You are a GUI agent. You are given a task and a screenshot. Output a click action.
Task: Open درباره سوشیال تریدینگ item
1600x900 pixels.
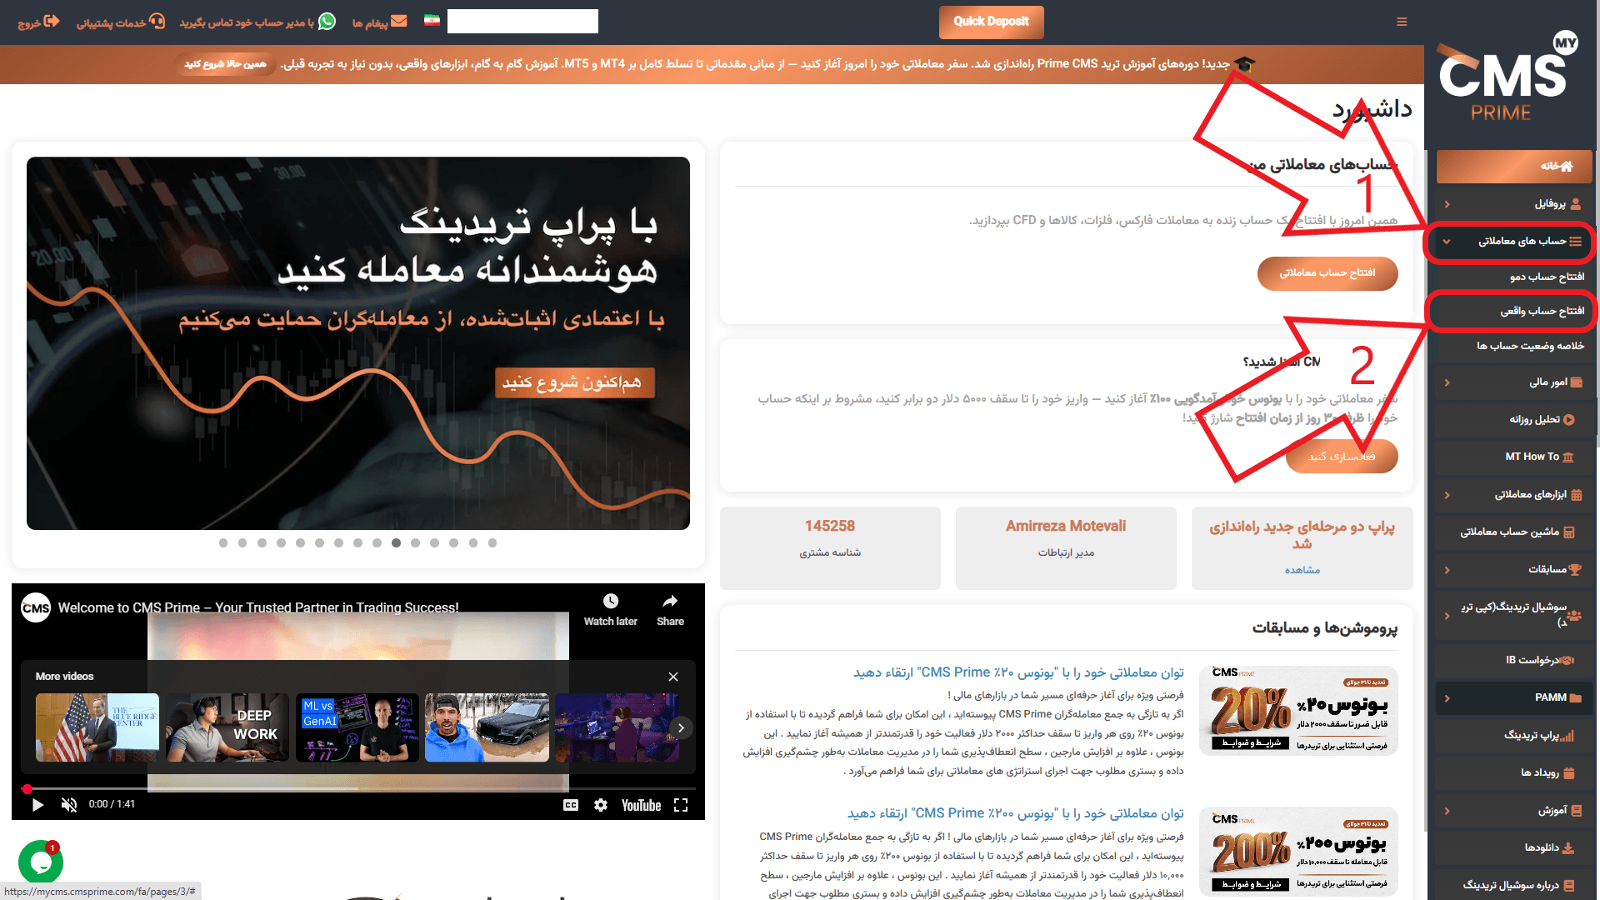pyautogui.click(x=1514, y=886)
